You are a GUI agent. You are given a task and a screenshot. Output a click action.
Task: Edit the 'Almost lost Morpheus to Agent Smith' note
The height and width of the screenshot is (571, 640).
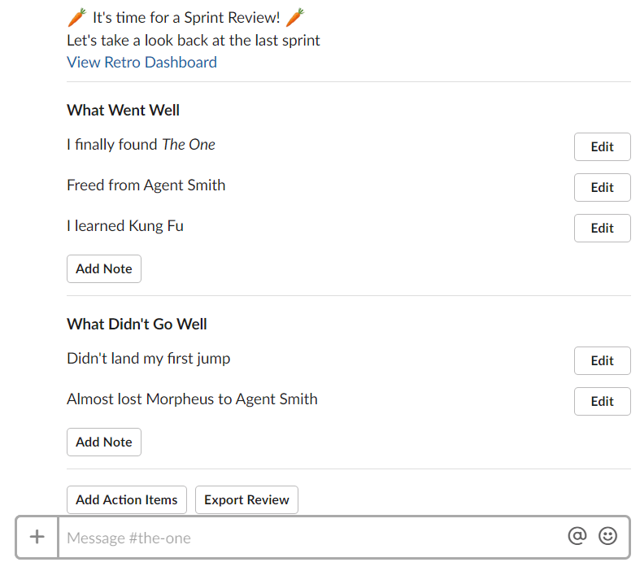(x=602, y=402)
